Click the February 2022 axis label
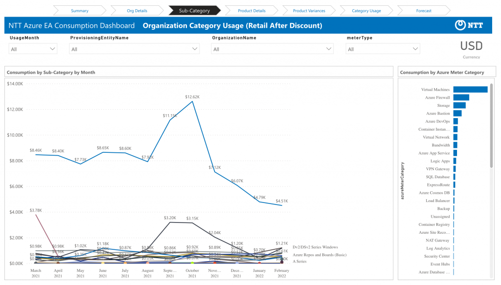The image size is (501, 285). tap(282, 273)
